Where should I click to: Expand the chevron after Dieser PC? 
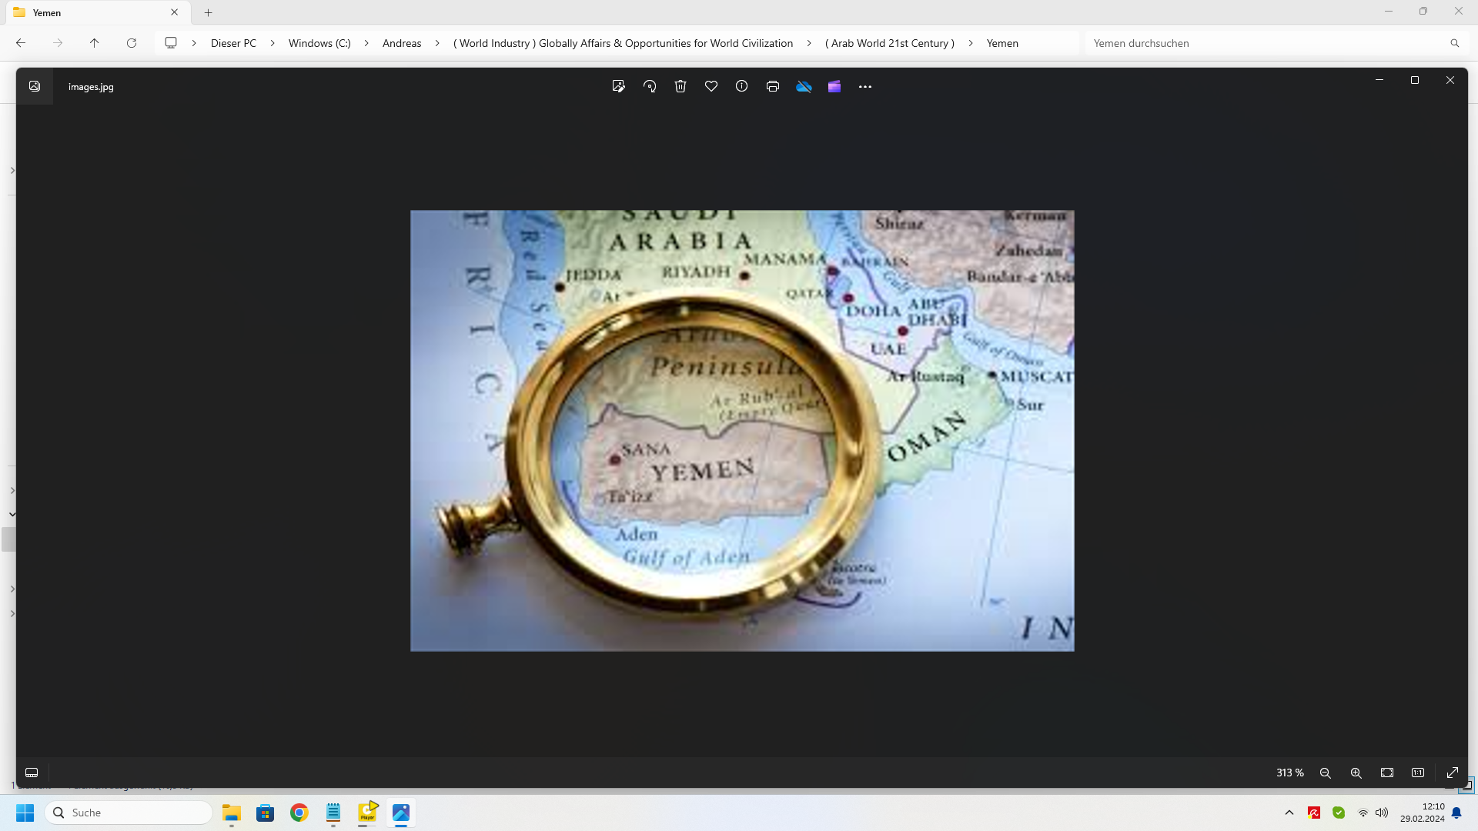point(273,43)
